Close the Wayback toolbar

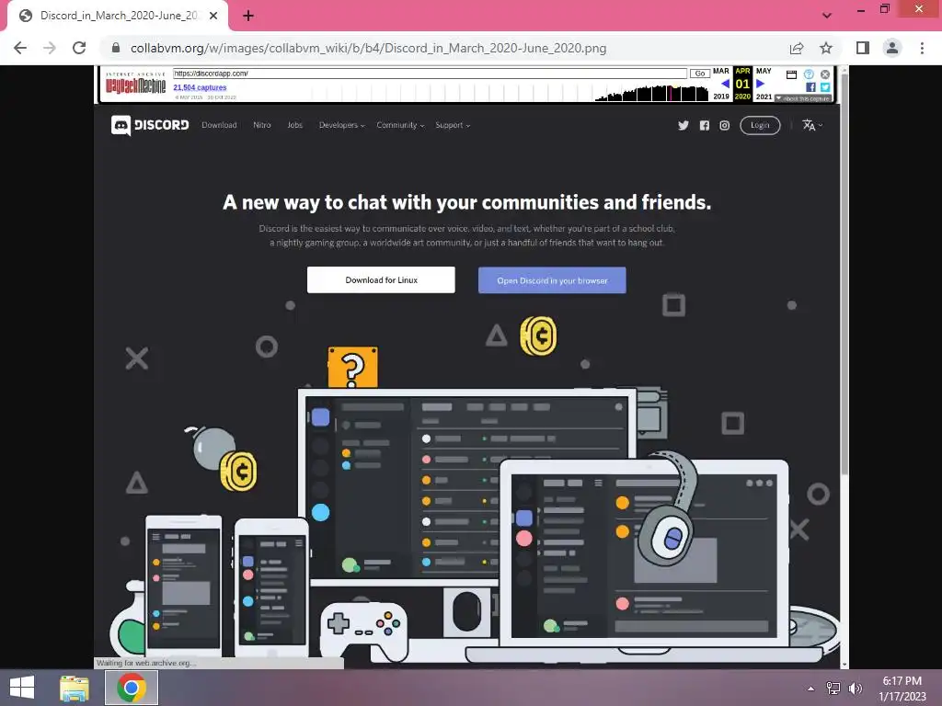point(825,74)
